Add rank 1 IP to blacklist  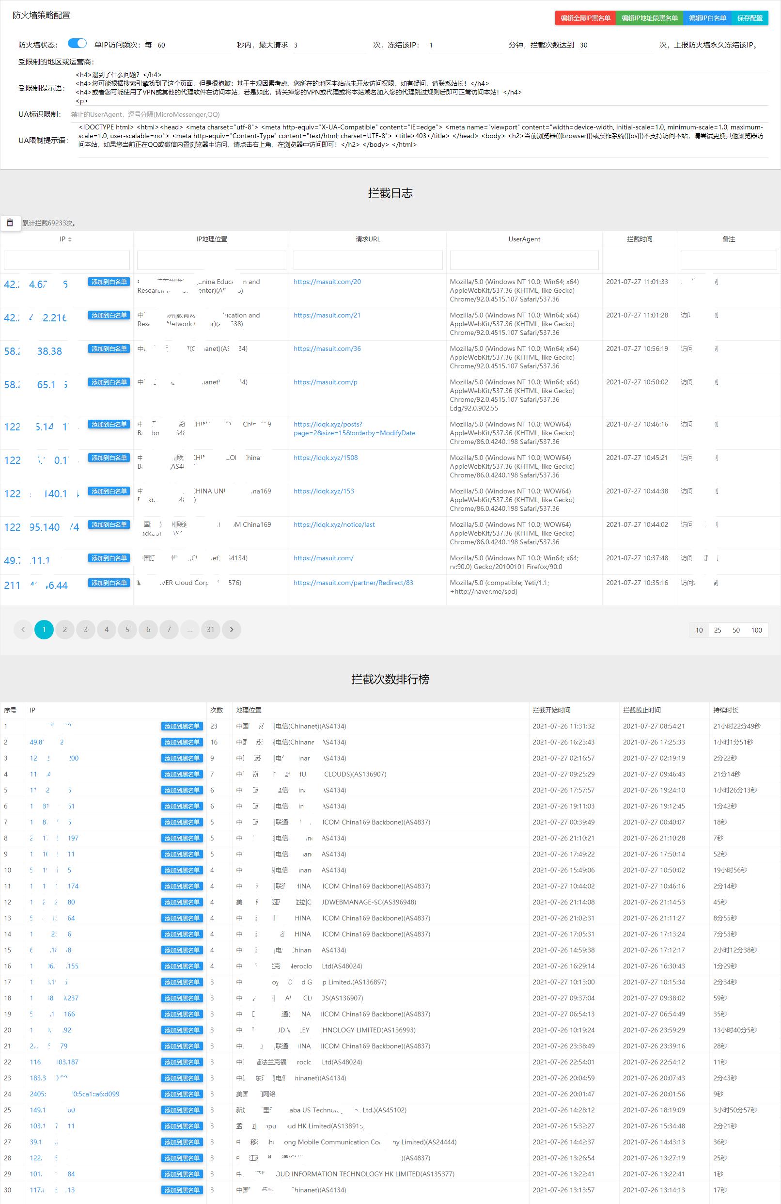point(182,726)
